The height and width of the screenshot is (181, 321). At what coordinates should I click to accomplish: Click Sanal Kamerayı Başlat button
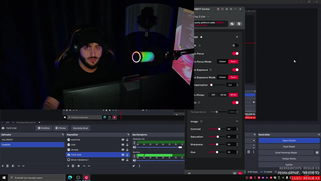286,153
